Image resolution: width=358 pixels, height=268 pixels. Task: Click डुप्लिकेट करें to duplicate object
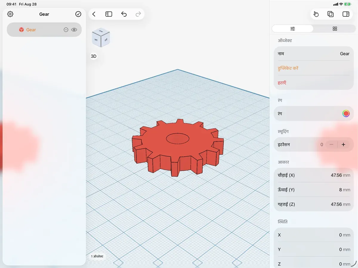tap(288, 68)
